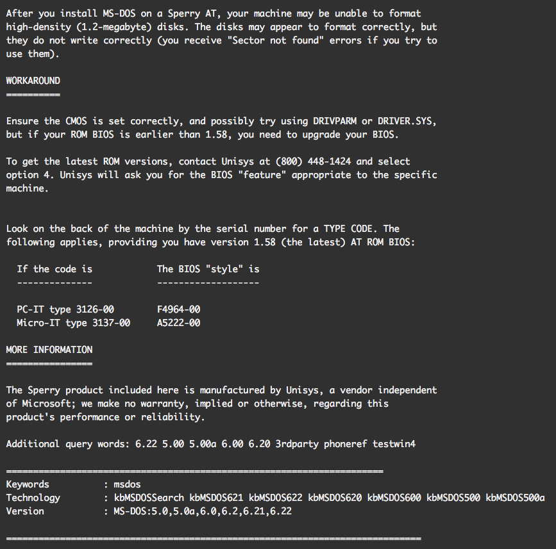
Task: Click the WORKAROUND heading
Action: (x=33, y=81)
